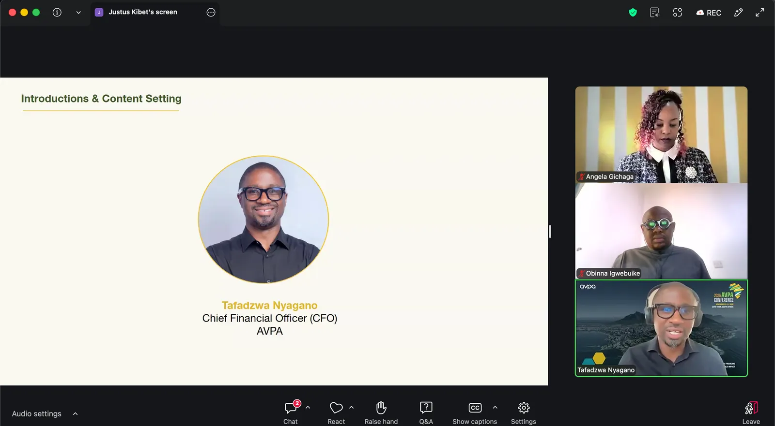Open the React emoji button
This screenshot has width=775, height=426.
click(336, 412)
